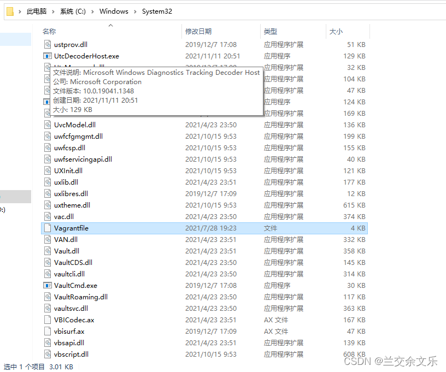Expand the chevron after 此电脑 breadcrumb
This screenshot has width=446, height=372.
coord(53,11)
